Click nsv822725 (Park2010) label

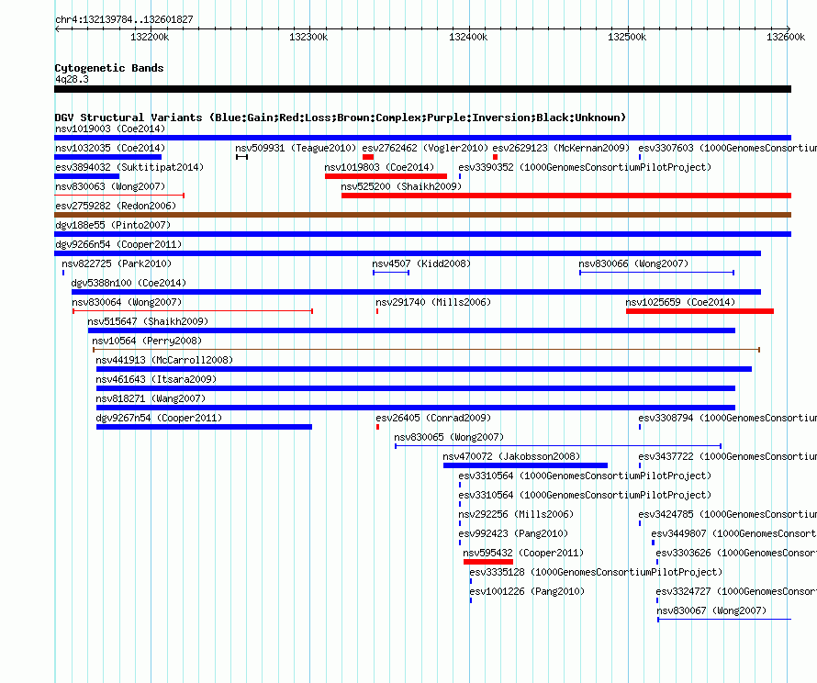tap(117, 263)
